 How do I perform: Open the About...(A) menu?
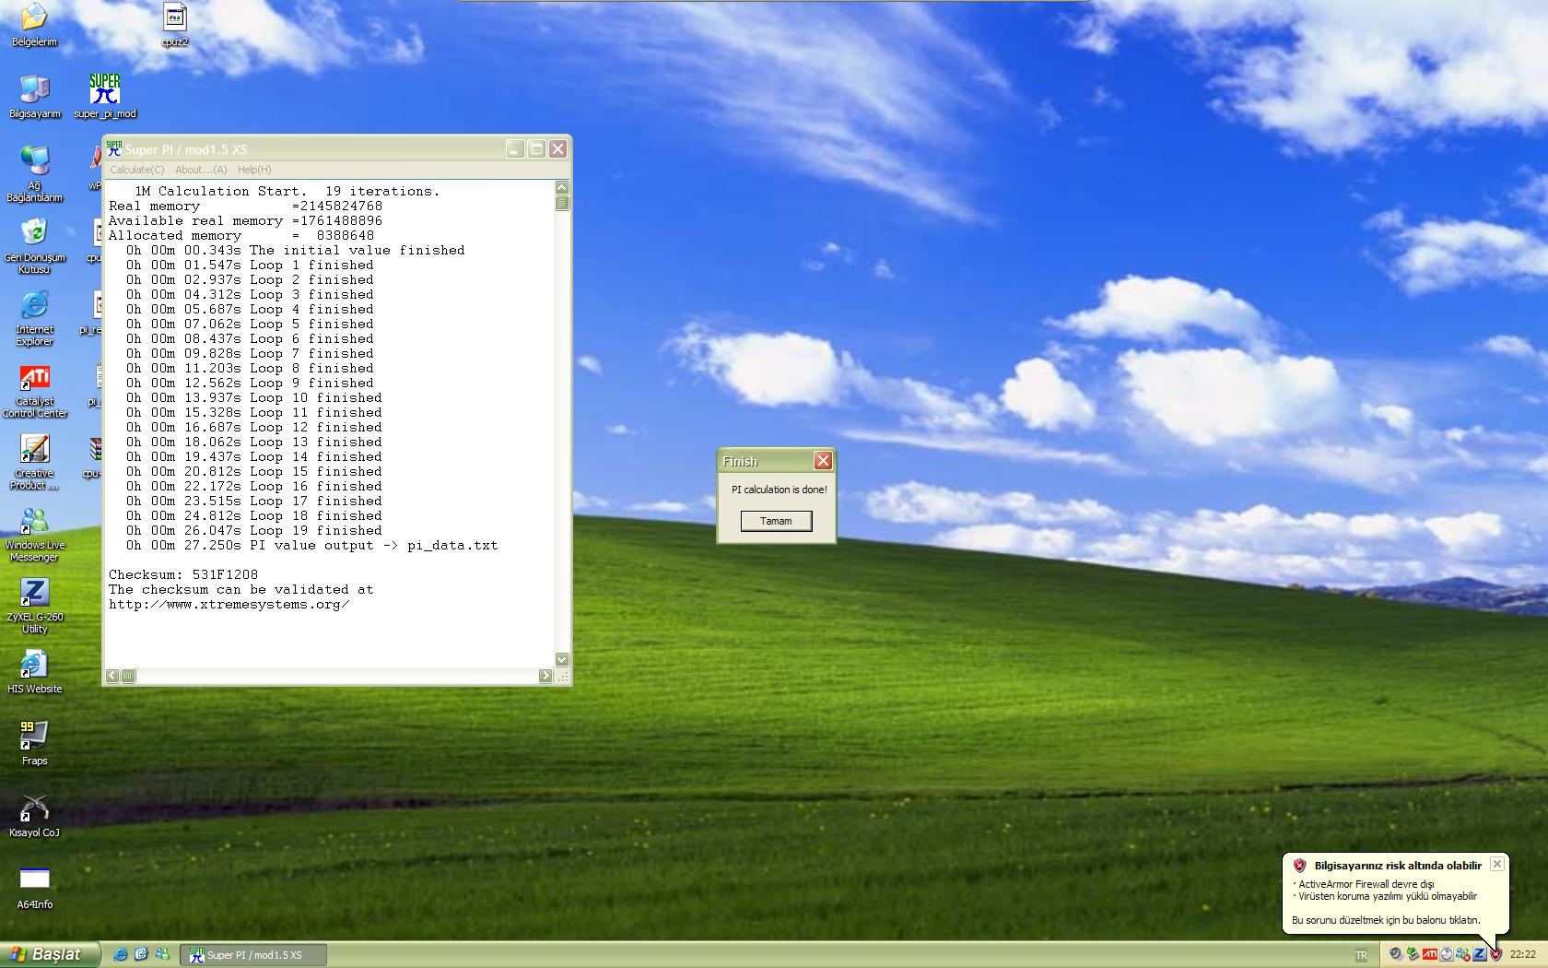201,170
